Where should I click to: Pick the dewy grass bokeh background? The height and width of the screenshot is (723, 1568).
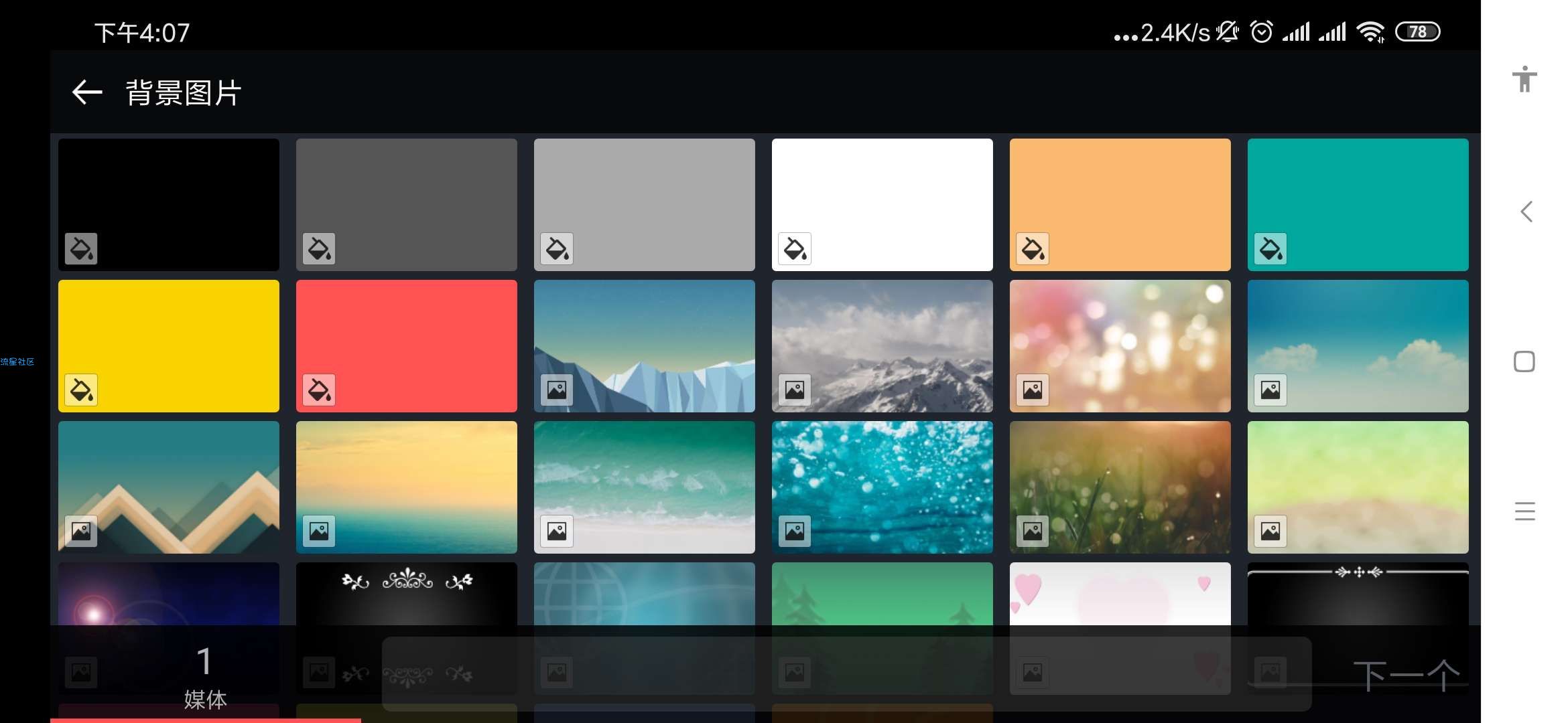[x=1120, y=487]
